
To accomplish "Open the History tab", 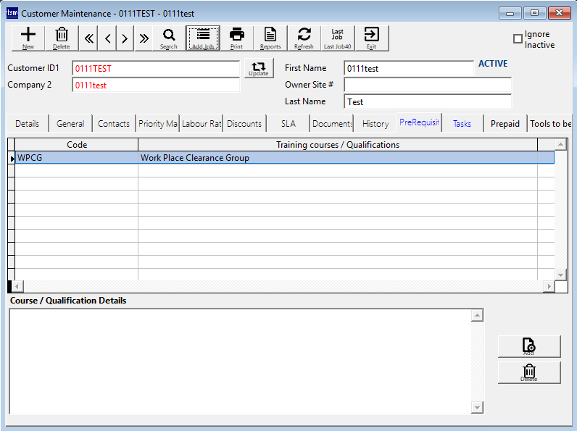I will (x=375, y=124).
